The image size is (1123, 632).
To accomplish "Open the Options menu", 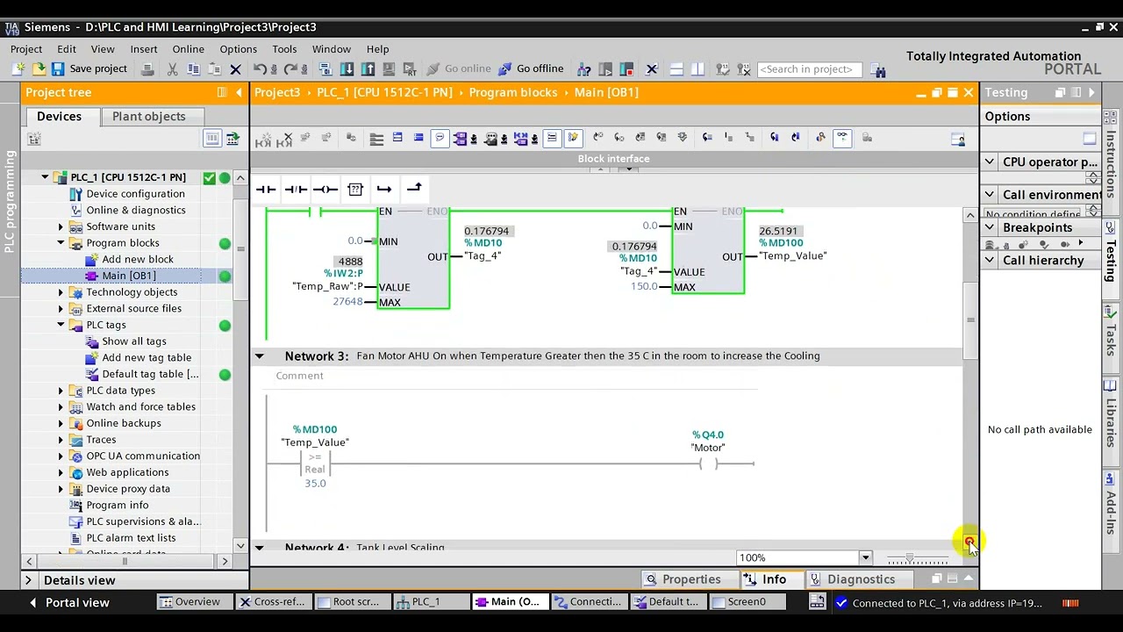I will tap(238, 49).
